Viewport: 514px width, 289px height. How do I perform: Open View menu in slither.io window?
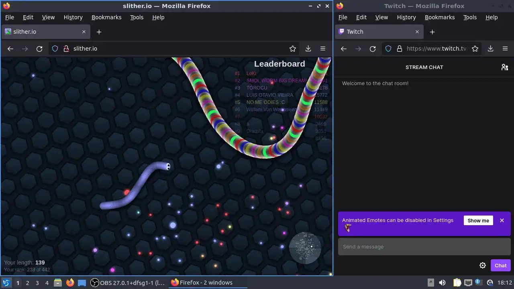click(x=48, y=17)
